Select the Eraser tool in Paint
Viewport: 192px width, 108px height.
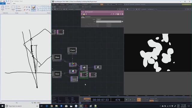24,10
